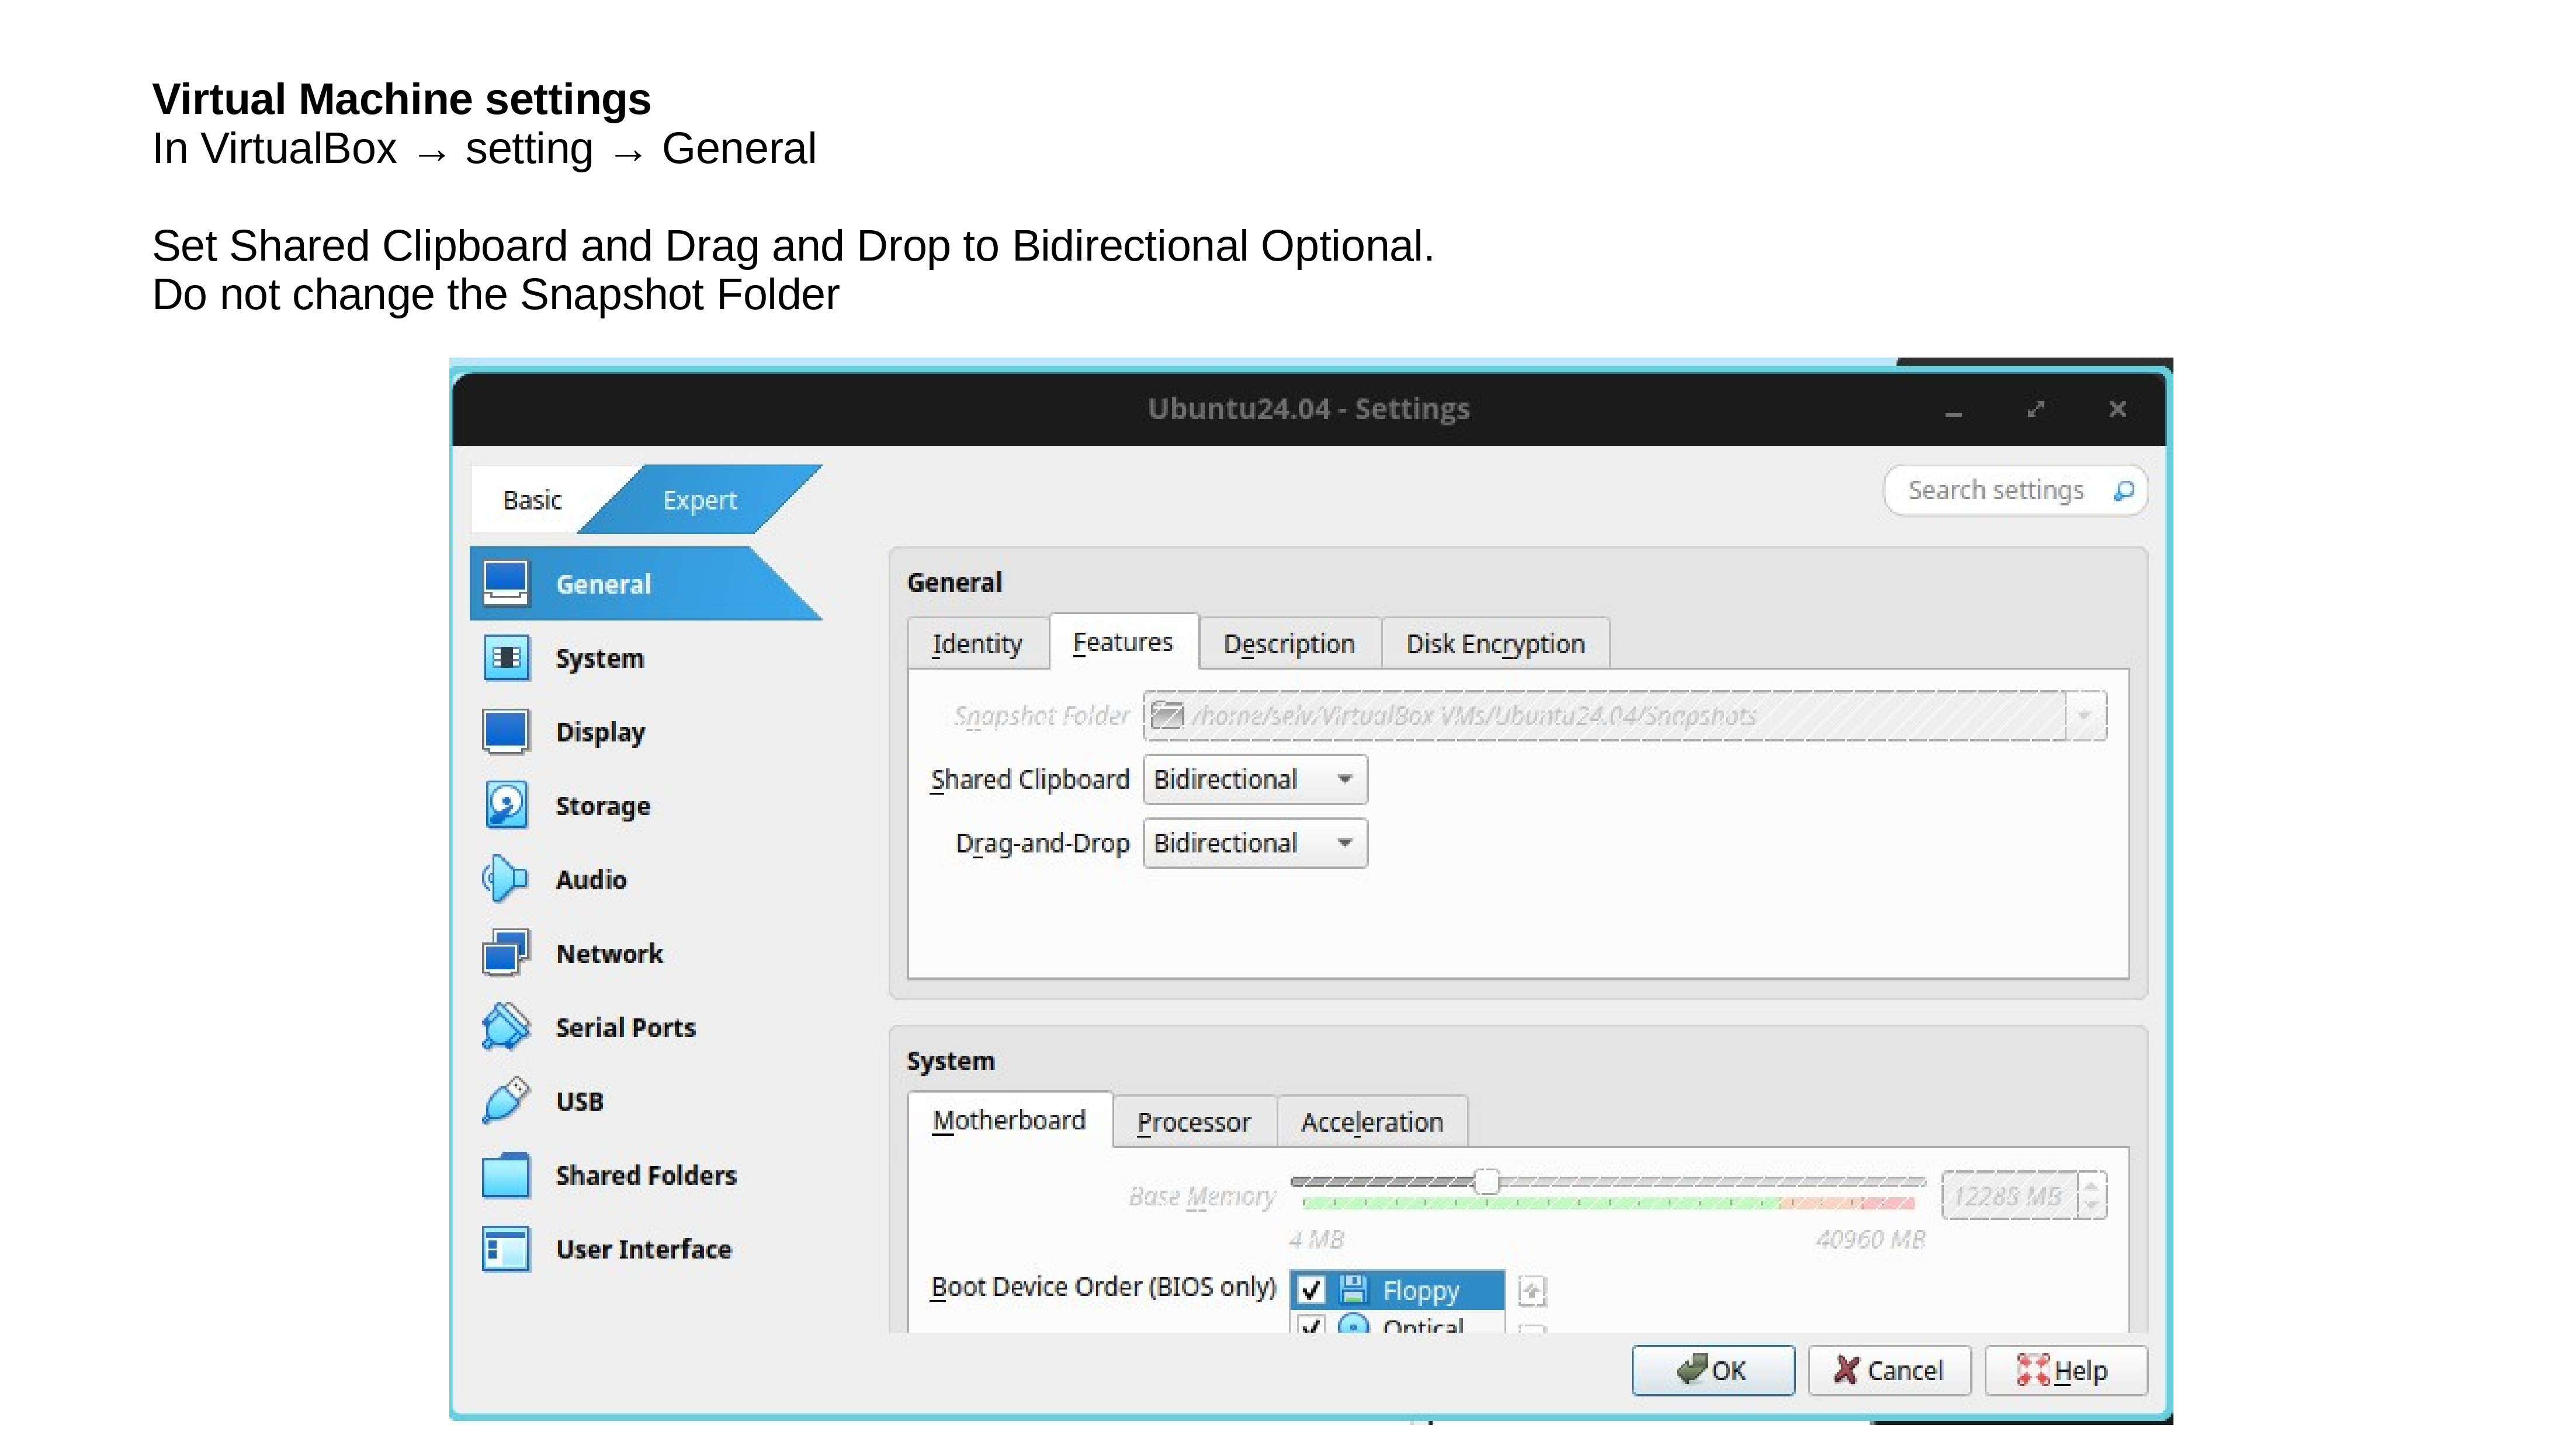Viewport: 2576px width, 1449px height.
Task: Click the Help button
Action: (2065, 1370)
